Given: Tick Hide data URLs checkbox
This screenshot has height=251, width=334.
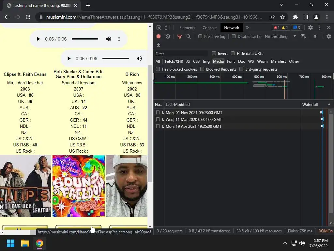Looking at the screenshot, I should tap(233, 53).
